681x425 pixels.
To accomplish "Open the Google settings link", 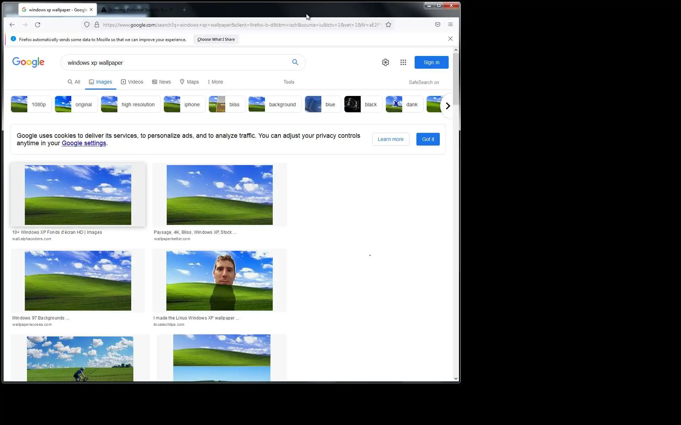I will (84, 143).
